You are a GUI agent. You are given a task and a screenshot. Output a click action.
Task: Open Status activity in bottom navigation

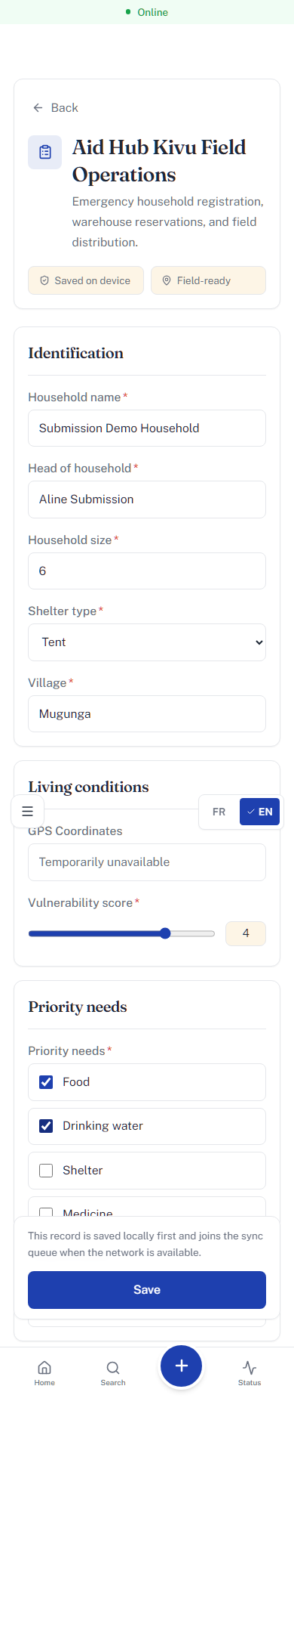250,1372
